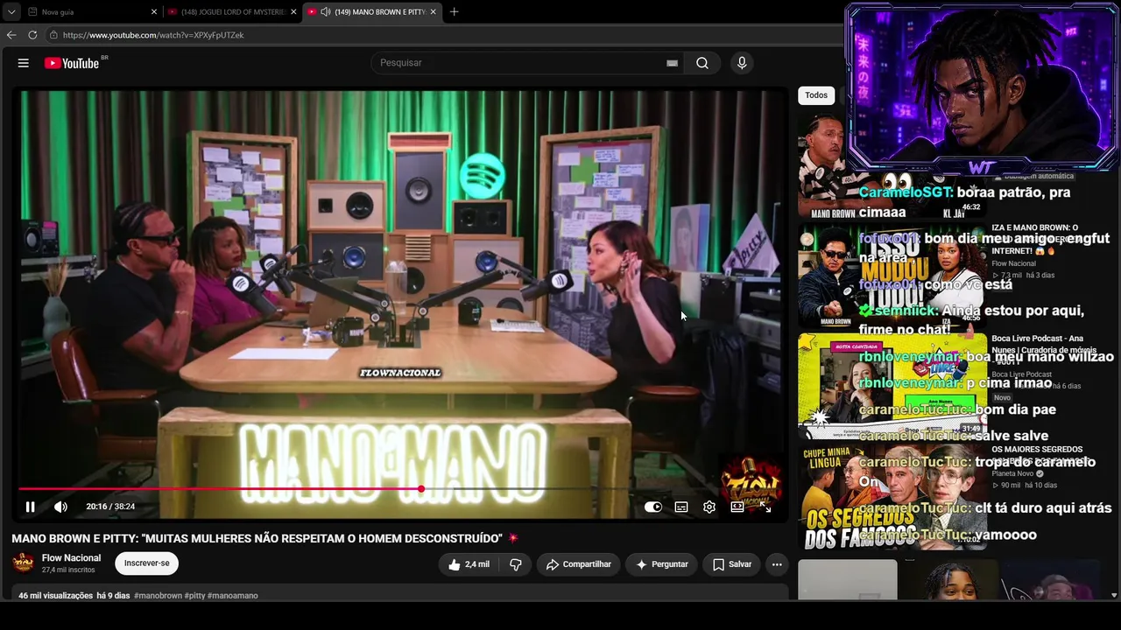Open the Flow Nacional channel avatar
1121x630 pixels.
(23, 563)
